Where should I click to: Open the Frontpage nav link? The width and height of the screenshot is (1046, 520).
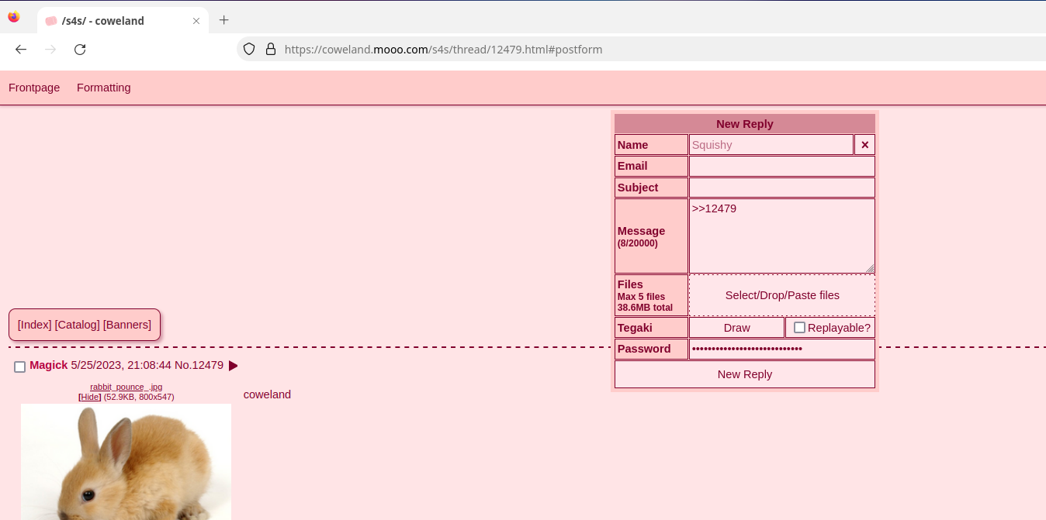pyautogui.click(x=34, y=88)
